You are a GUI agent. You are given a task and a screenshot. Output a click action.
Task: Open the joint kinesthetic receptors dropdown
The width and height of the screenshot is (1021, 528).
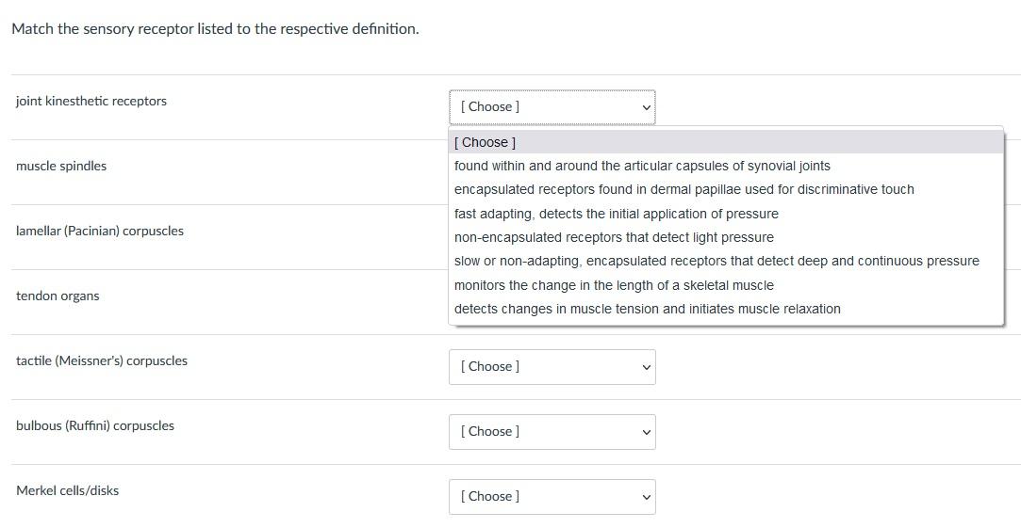[x=552, y=107]
